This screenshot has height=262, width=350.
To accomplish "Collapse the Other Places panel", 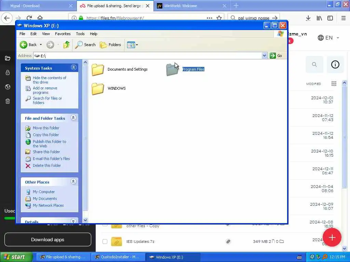I will [73, 181].
